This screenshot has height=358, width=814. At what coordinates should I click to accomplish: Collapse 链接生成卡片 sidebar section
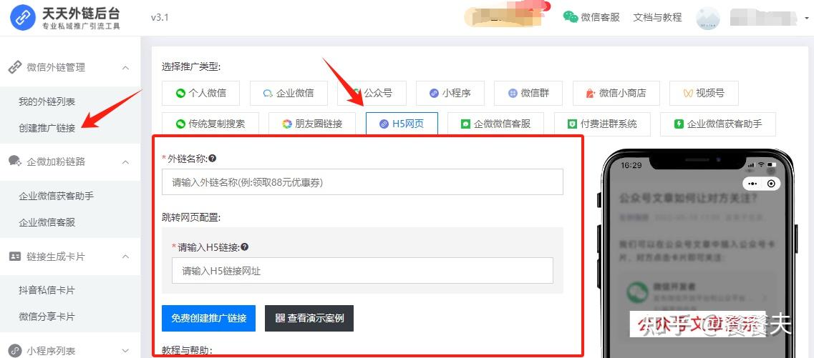pos(125,257)
